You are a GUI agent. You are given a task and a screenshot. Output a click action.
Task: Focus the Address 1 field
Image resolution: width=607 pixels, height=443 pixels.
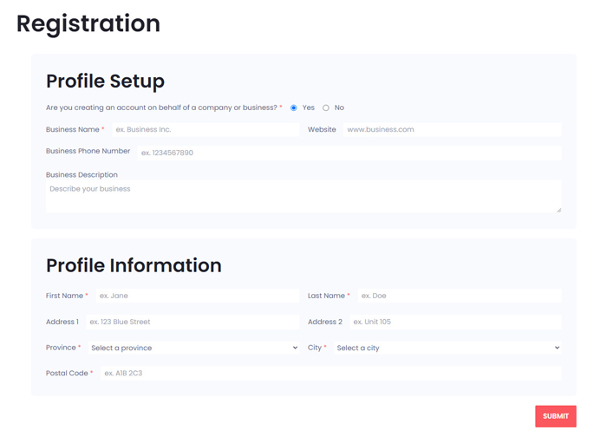point(193,322)
